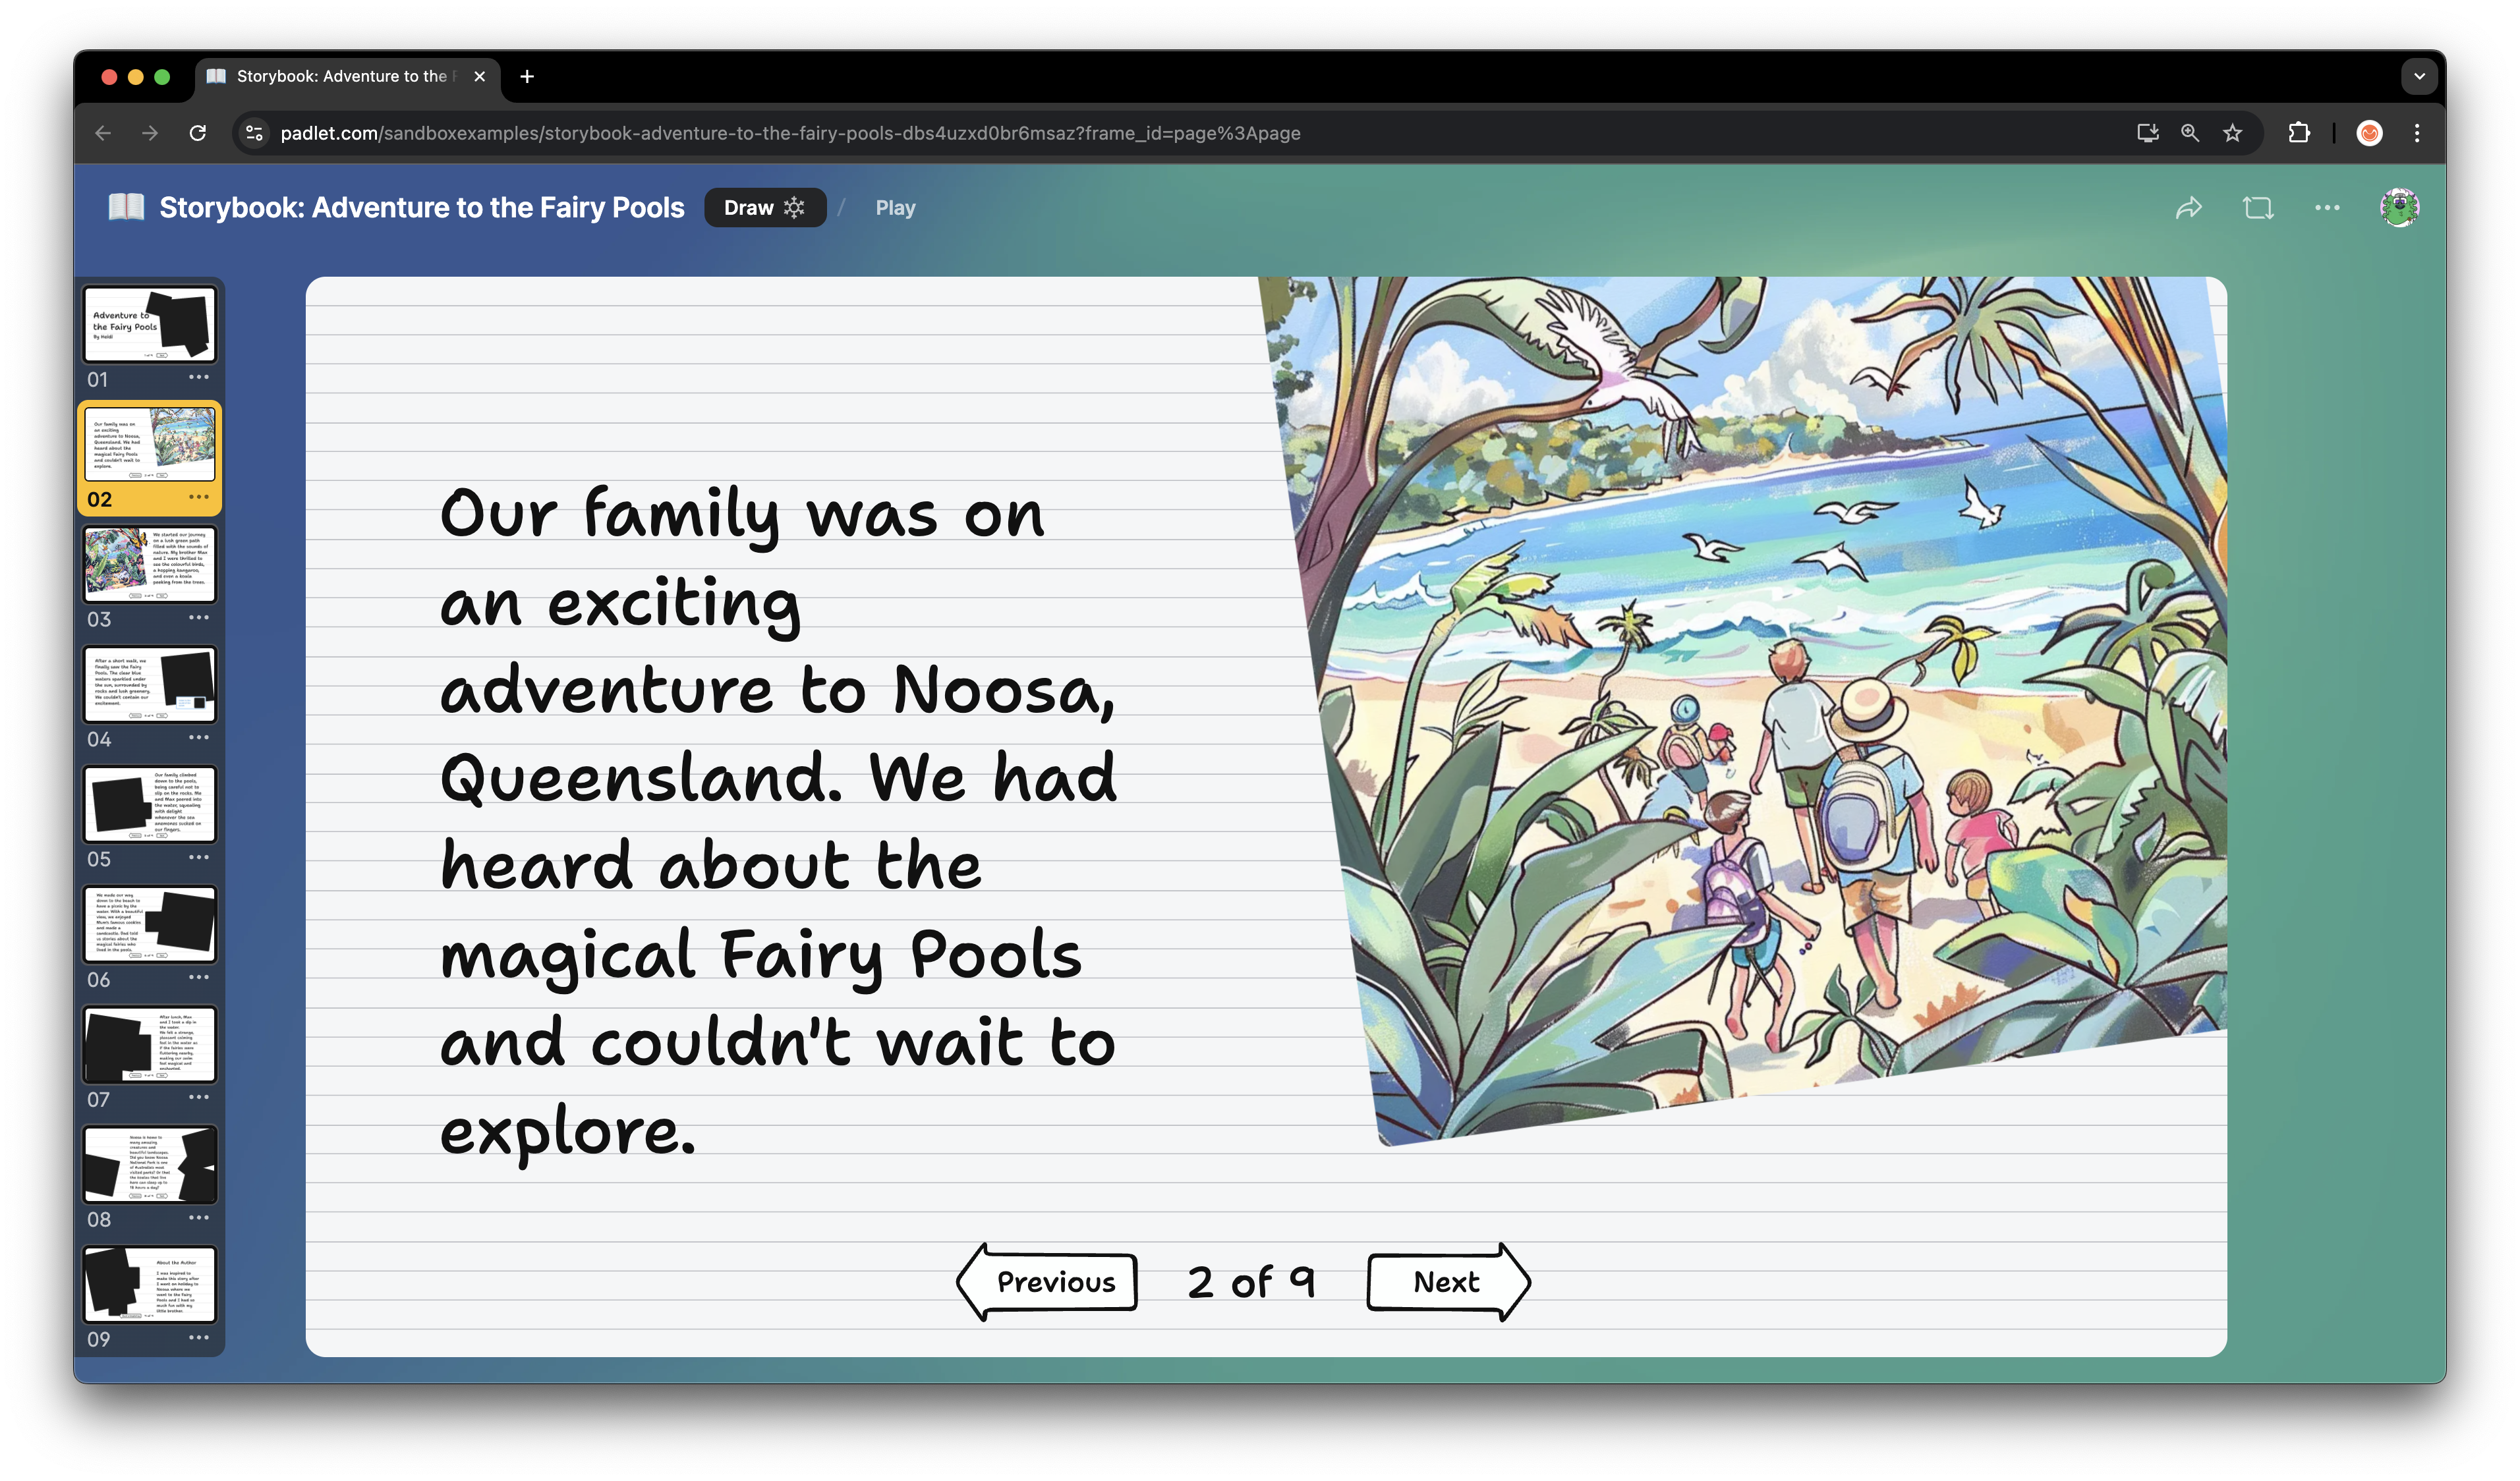Open the three-dot more options menu
2520x1481 pixels.
click(2326, 208)
